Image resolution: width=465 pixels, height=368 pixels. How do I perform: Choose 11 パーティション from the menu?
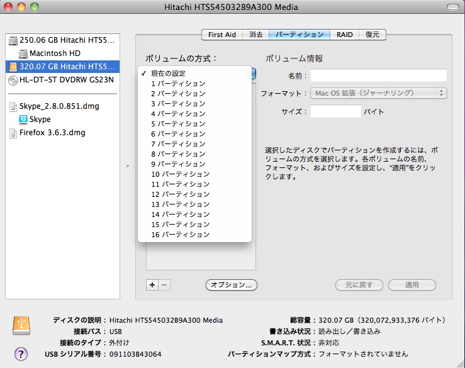195,184
